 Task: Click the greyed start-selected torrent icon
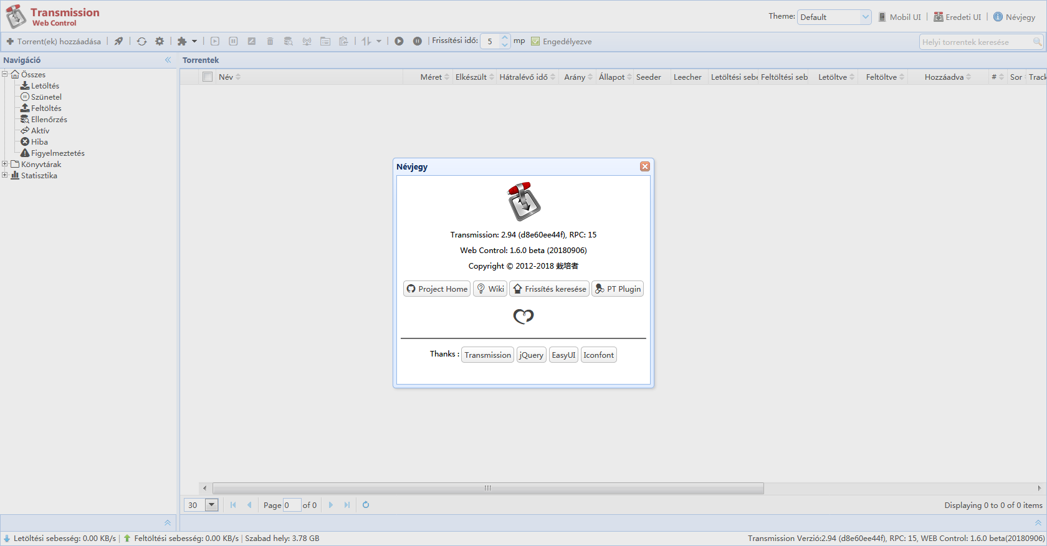pos(215,41)
